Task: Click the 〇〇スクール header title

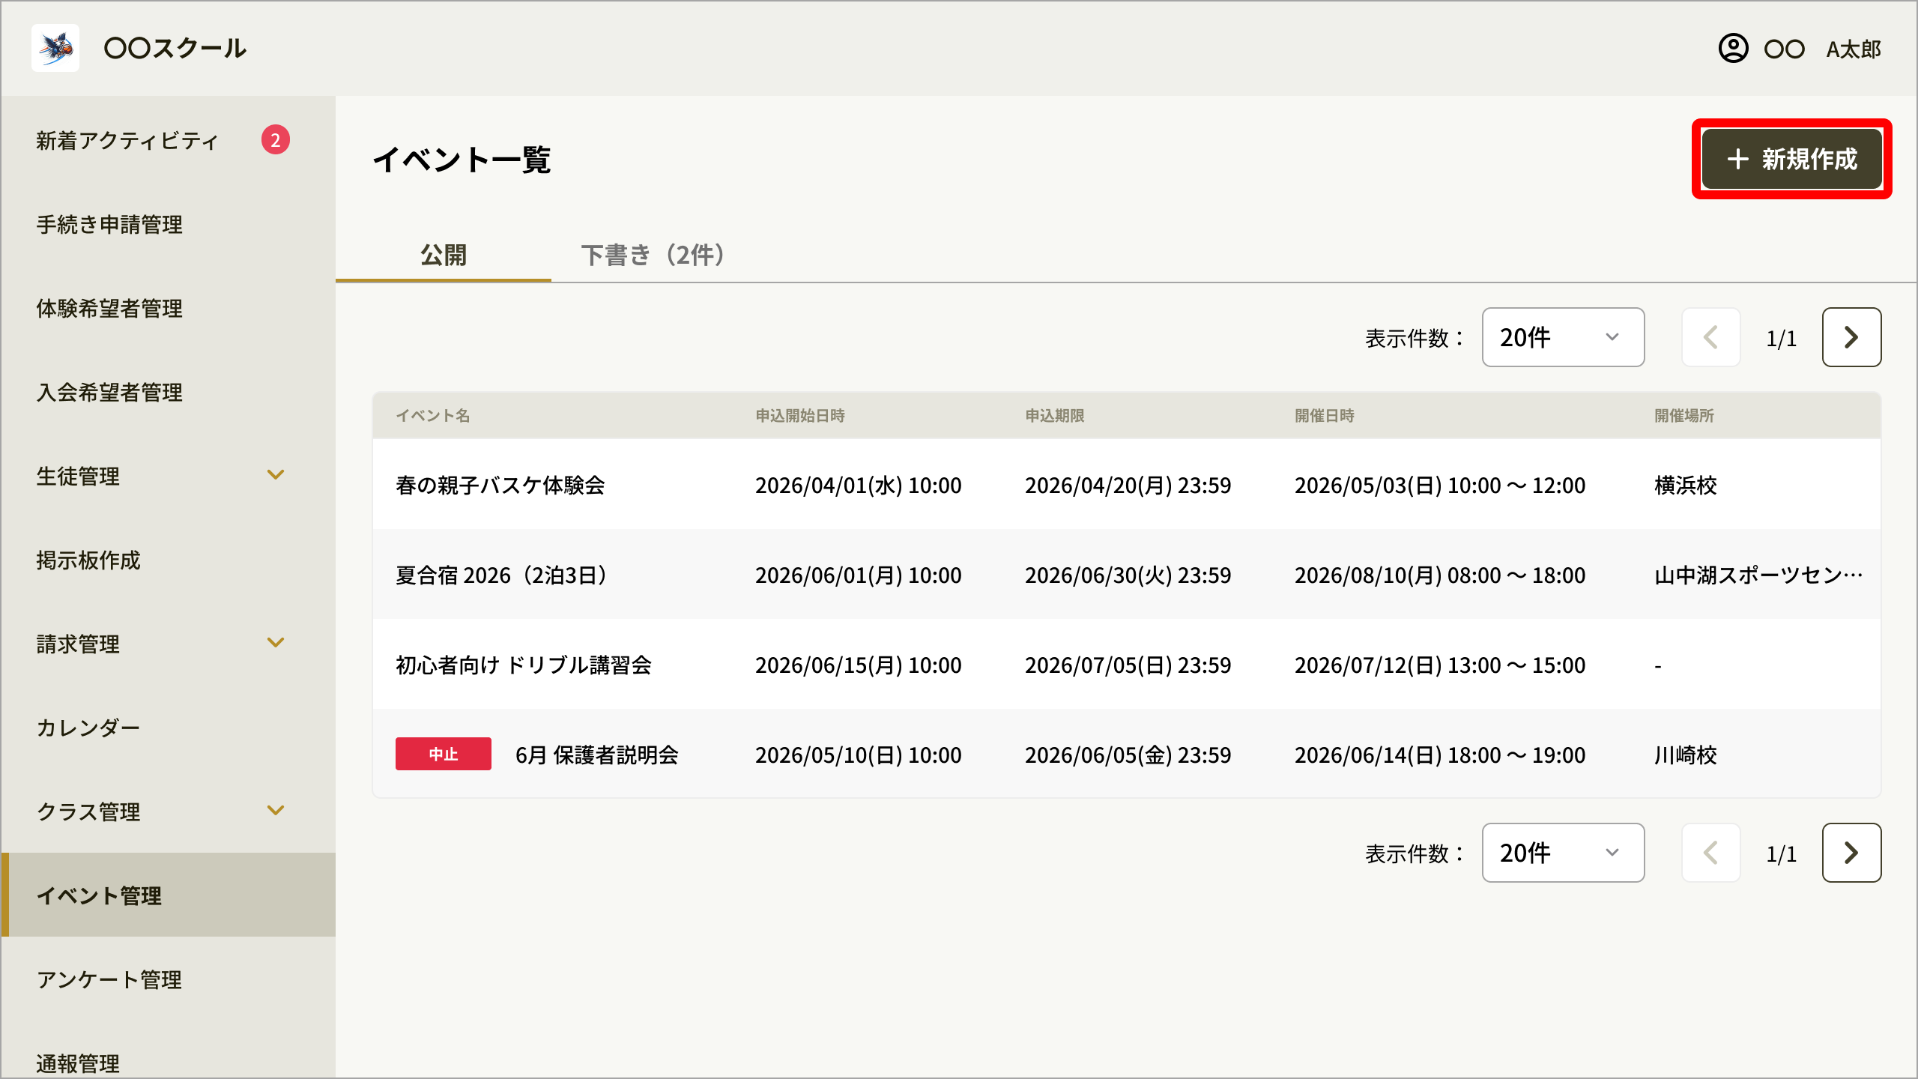Action: [x=175, y=48]
